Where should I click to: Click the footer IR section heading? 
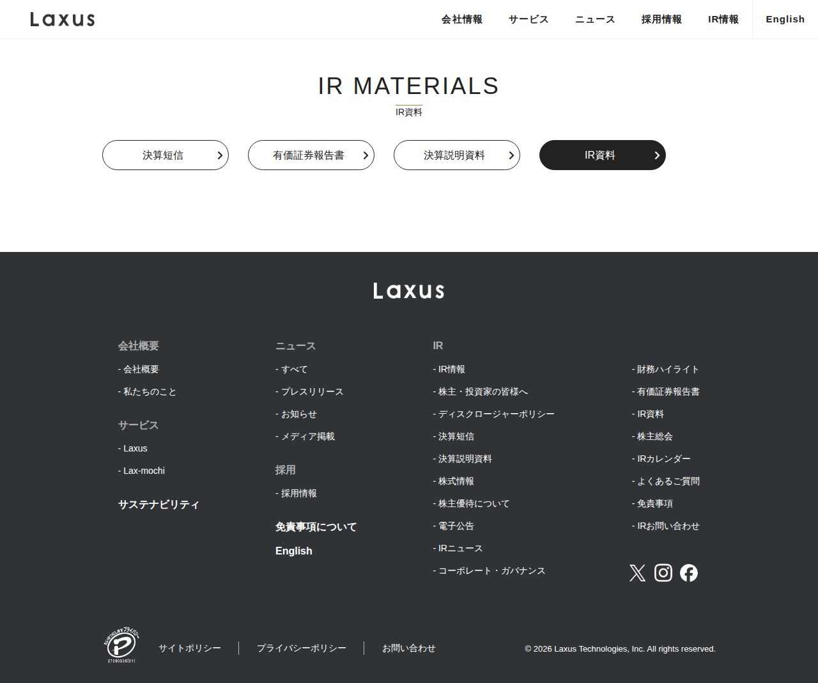click(x=438, y=346)
